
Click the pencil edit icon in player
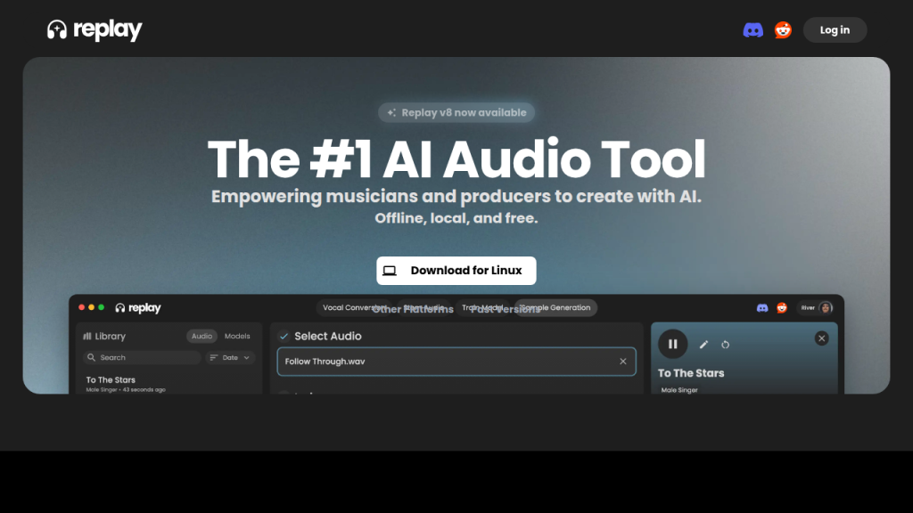703,344
